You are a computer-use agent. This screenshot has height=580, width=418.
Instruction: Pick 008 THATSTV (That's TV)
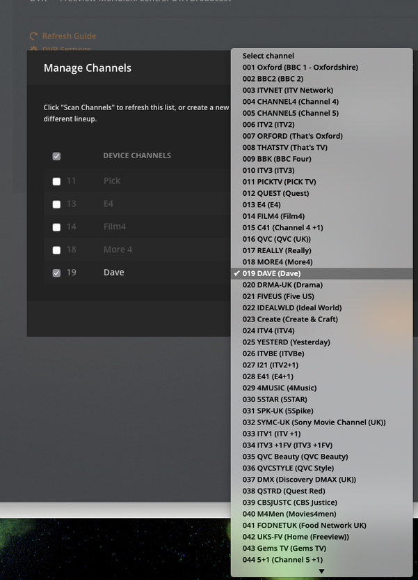(322, 148)
